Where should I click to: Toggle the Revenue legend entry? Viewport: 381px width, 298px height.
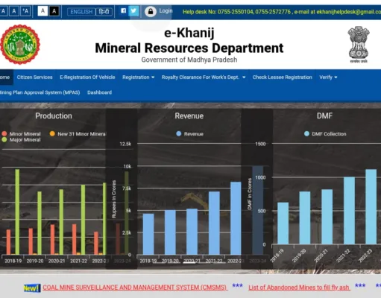(x=190, y=134)
